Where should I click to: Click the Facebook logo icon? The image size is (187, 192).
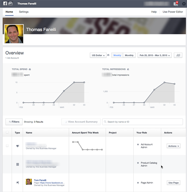(x=5, y=4)
